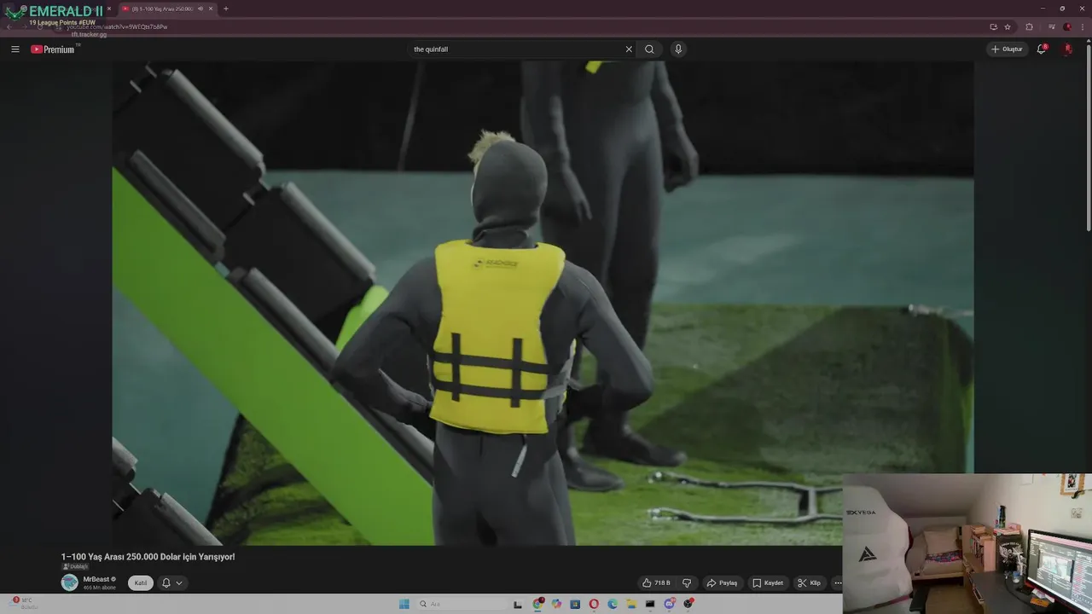Open Copilot from the taskbar
1092x614 pixels.
click(x=556, y=604)
